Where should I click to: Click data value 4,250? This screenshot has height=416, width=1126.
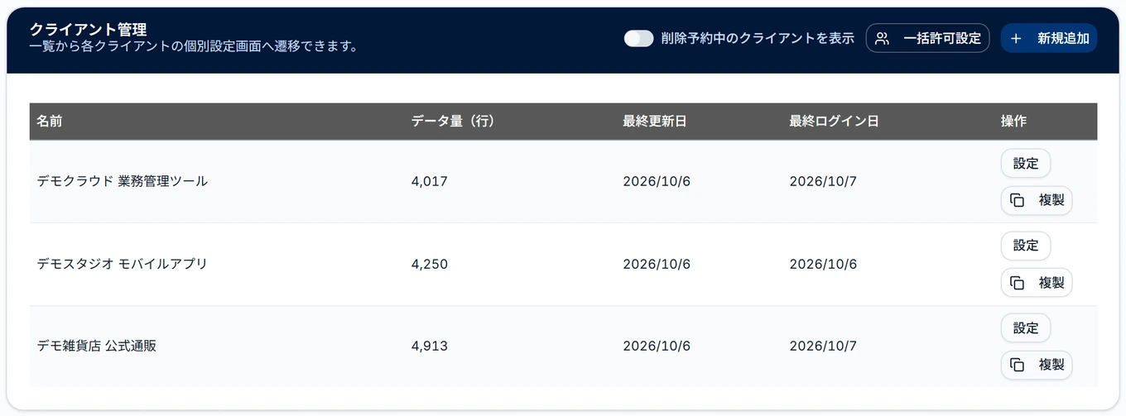point(429,264)
